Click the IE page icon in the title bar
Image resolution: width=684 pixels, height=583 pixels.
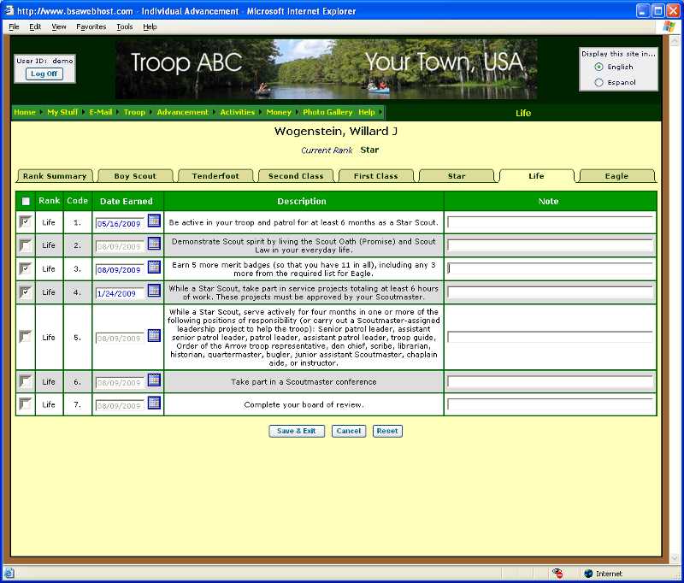[9, 10]
